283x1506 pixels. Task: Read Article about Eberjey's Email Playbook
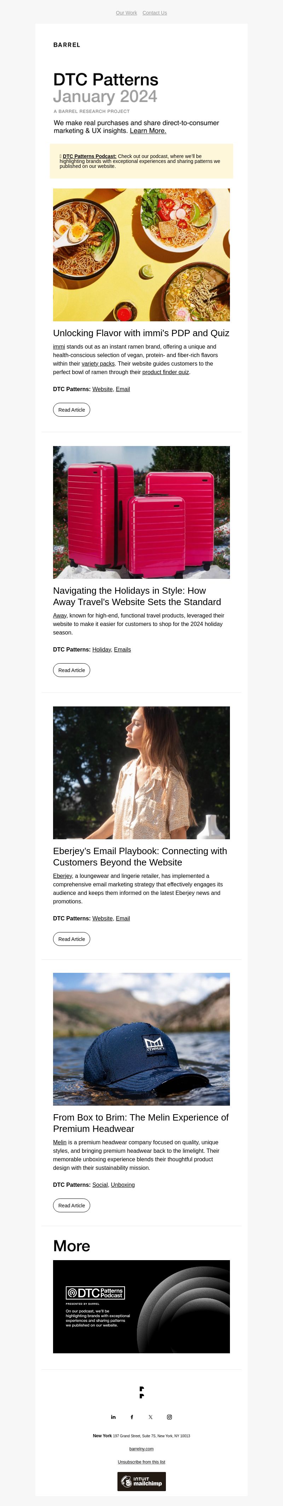click(72, 939)
